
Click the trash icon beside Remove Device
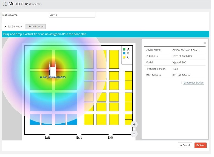(185, 83)
